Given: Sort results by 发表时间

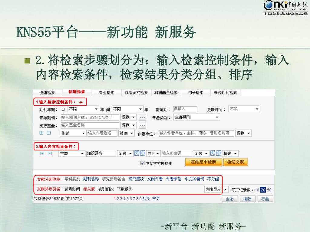Looking at the screenshot, I should tap(72, 189).
